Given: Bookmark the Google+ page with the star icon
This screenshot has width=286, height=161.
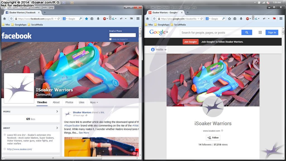Looking at the screenshot, I should (230, 19).
